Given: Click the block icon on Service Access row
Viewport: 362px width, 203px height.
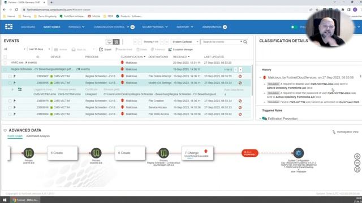Looking at the screenshot, I should tap(240, 108).
